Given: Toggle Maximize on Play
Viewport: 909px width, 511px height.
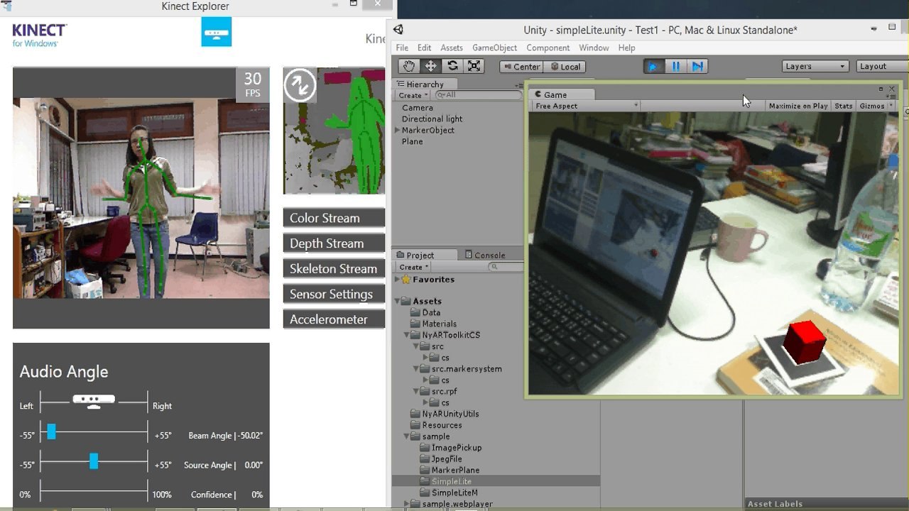Looking at the screenshot, I should (x=798, y=106).
